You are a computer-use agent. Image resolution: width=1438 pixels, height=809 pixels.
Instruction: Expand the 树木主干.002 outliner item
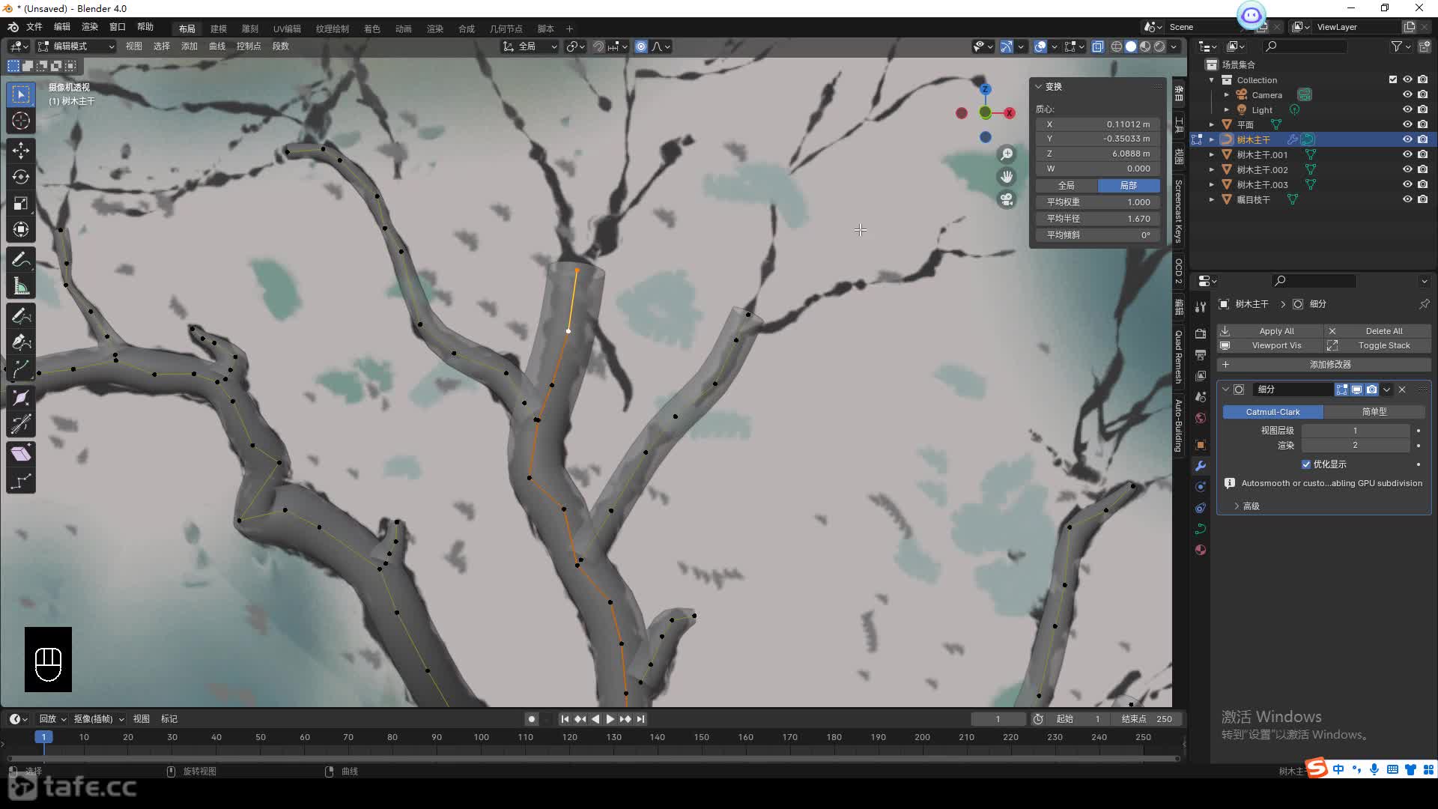pyautogui.click(x=1212, y=169)
